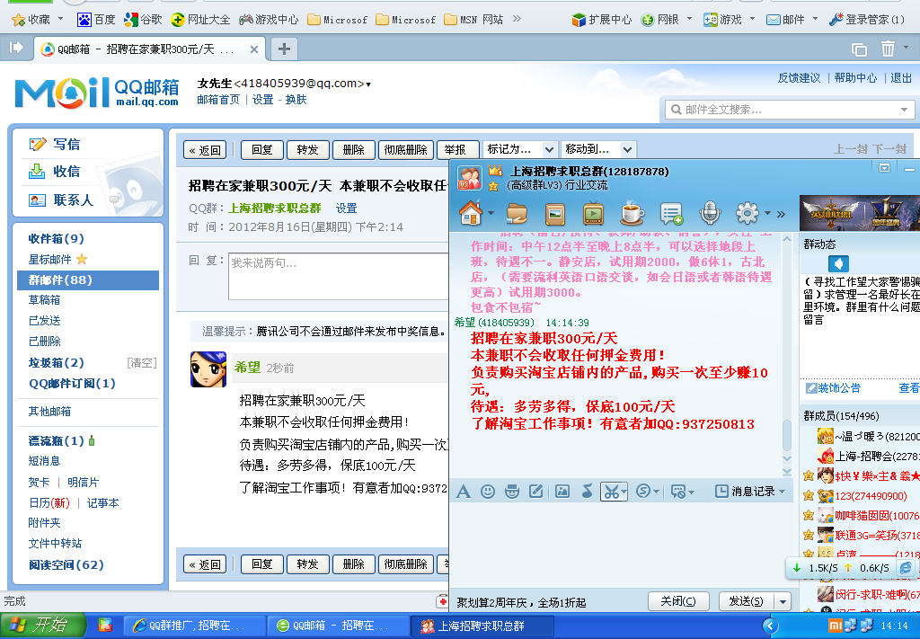Viewport: 920px width, 639px height.
Task: Click the group avatar in chat window
Action: (x=469, y=178)
